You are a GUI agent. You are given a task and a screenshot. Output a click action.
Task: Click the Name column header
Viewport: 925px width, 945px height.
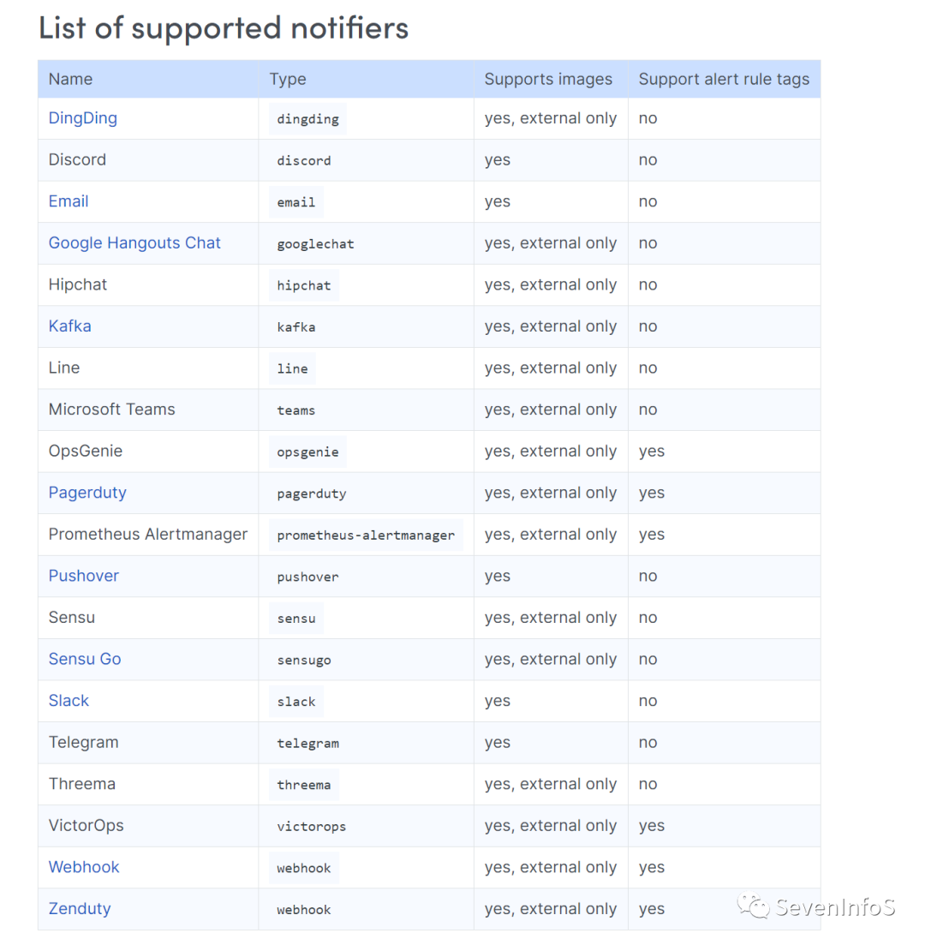[x=70, y=79]
